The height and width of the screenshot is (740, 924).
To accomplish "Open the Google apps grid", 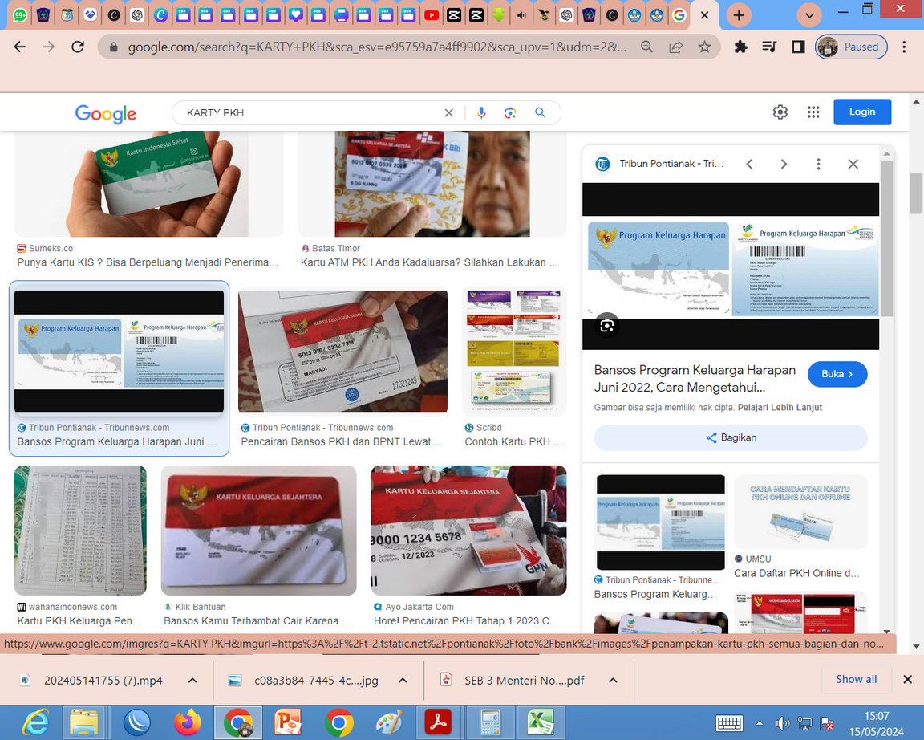I will pyautogui.click(x=813, y=112).
